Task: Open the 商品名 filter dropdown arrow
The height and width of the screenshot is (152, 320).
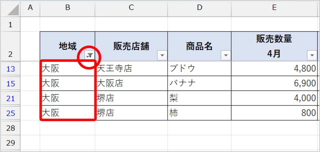Action: (226, 55)
